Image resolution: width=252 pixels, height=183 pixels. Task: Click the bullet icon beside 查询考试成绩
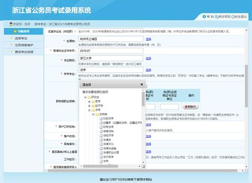coord(12,52)
